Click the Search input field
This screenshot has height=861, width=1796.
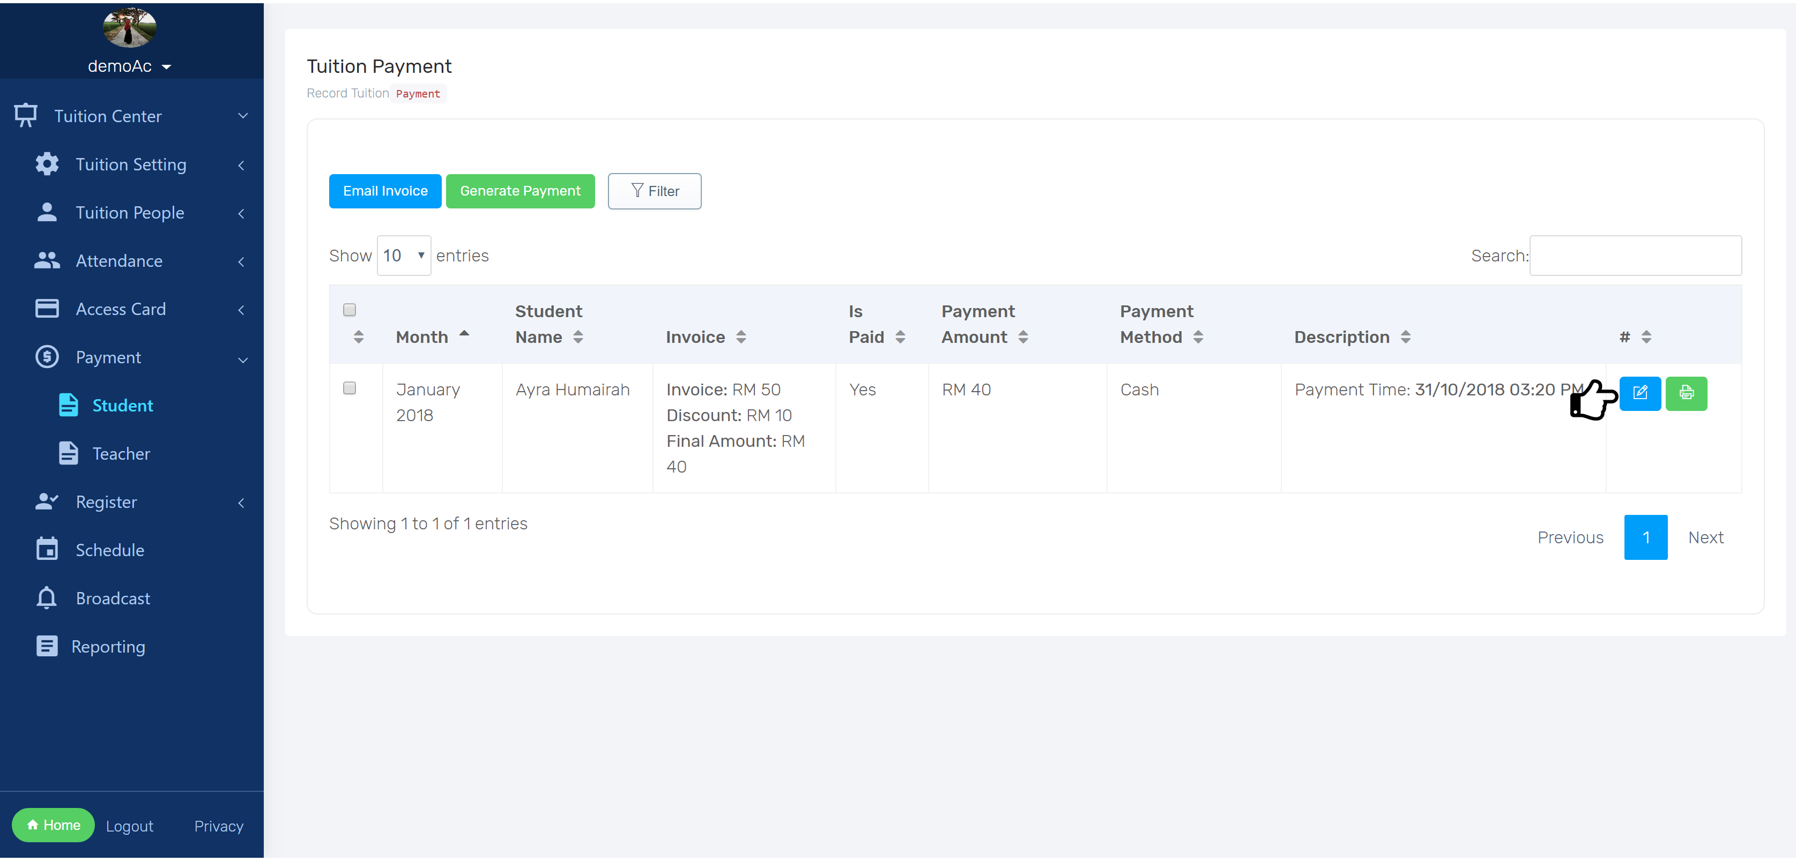[1635, 256]
